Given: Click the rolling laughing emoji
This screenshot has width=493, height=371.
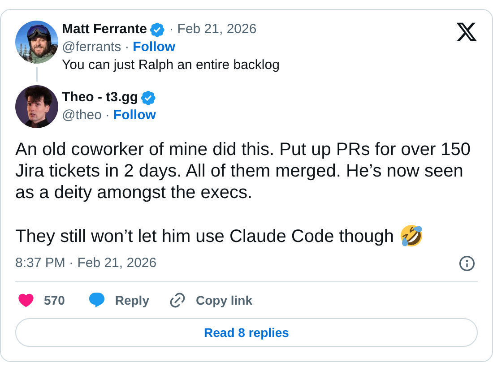Looking at the screenshot, I should coord(411,236).
